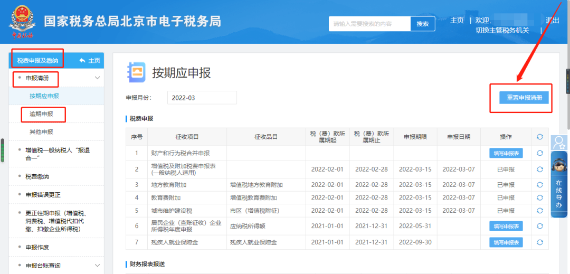Click the 重置申报清册 button

click(524, 98)
